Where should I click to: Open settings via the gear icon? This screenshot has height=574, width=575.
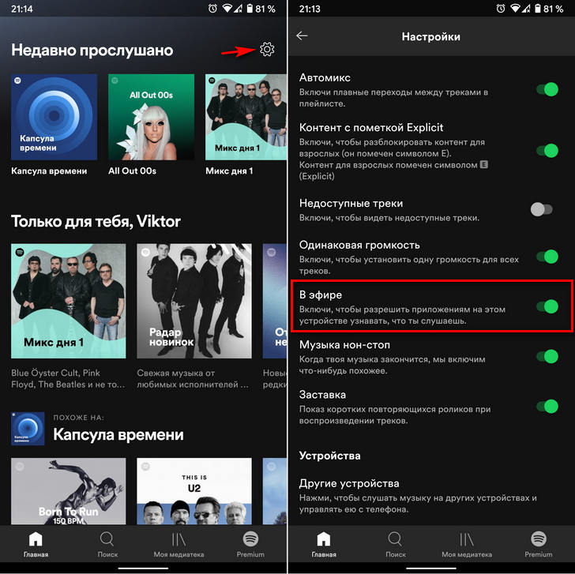point(267,49)
